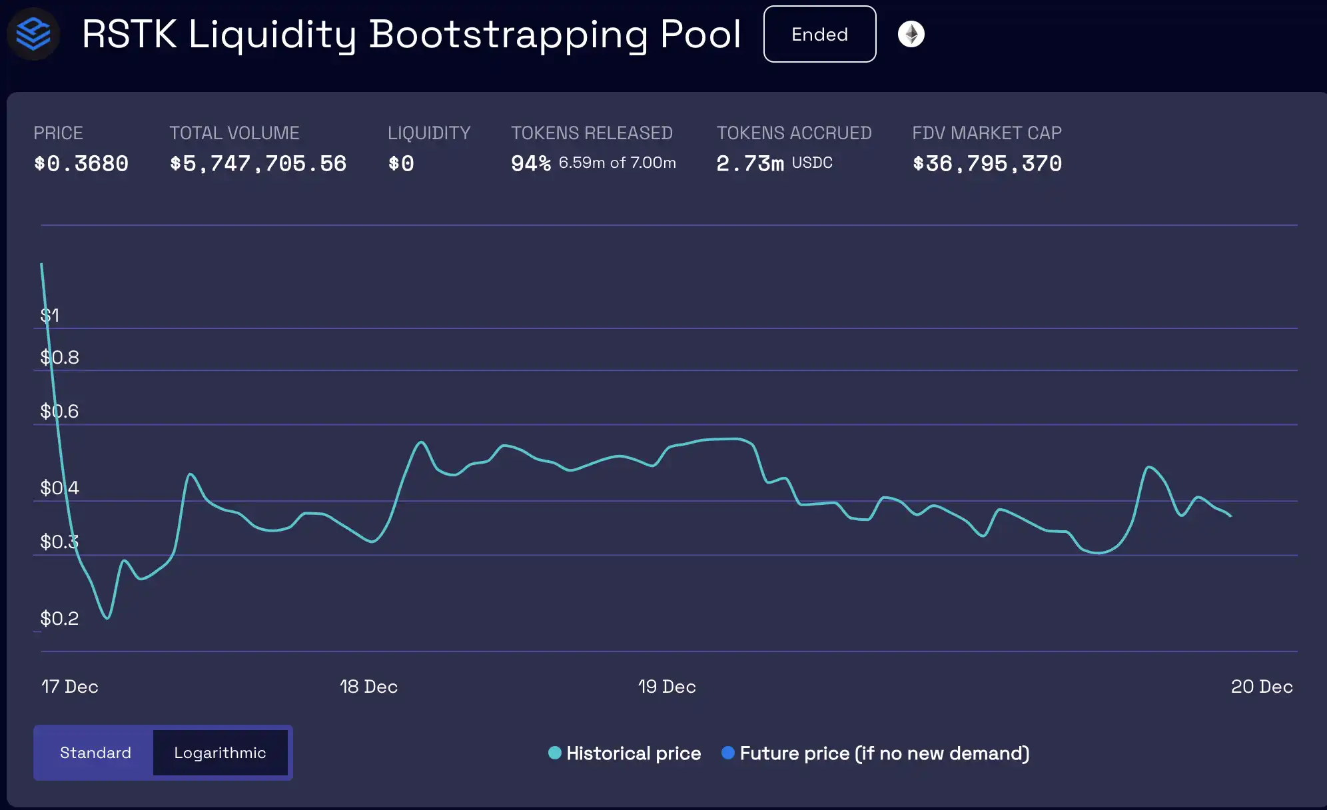Click the TOKENS RELEASED 94% stat
This screenshot has width=1327, height=810.
click(x=531, y=163)
